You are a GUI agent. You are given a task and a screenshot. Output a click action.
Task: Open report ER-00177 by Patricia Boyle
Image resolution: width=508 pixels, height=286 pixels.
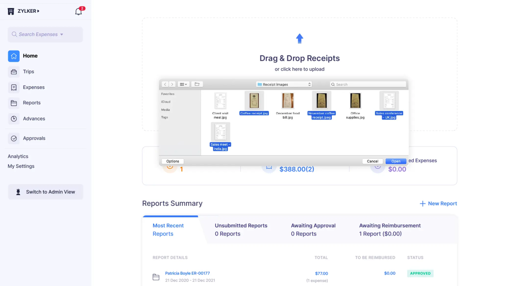click(187, 273)
